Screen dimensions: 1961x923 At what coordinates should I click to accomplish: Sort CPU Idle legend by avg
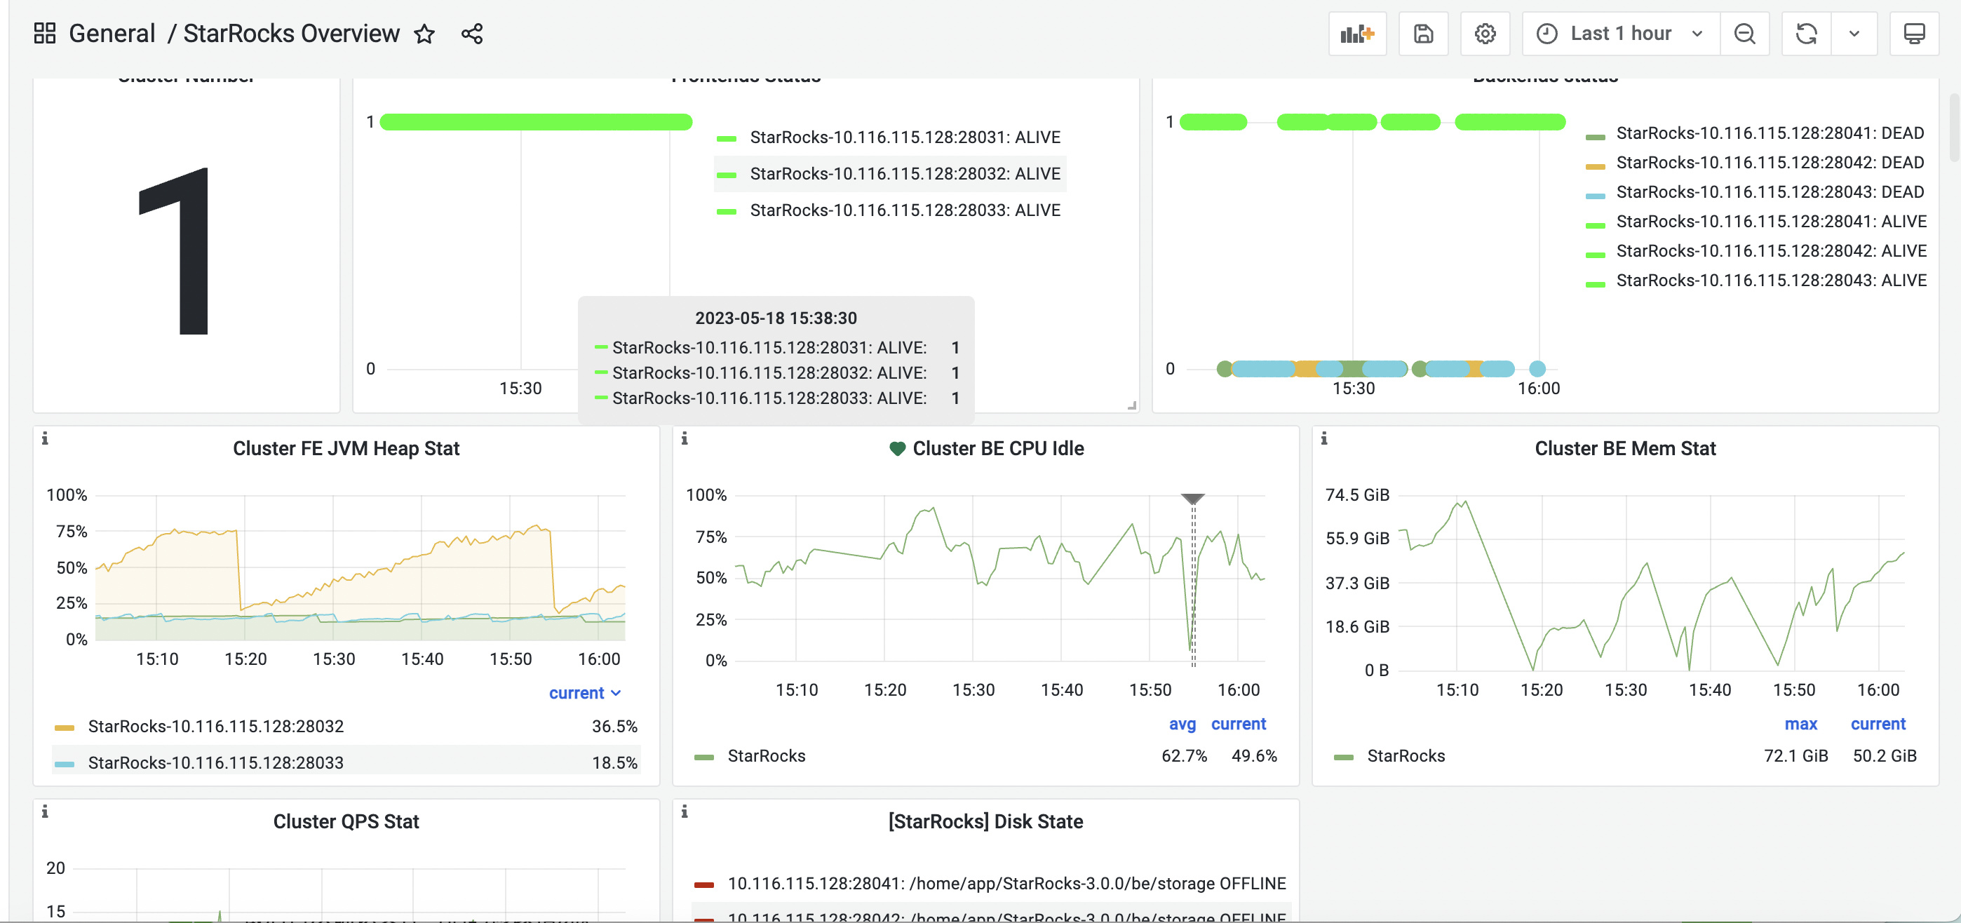point(1182,724)
